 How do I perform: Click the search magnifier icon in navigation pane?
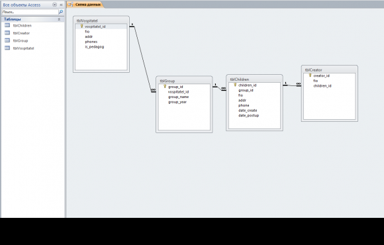tap(61, 11)
